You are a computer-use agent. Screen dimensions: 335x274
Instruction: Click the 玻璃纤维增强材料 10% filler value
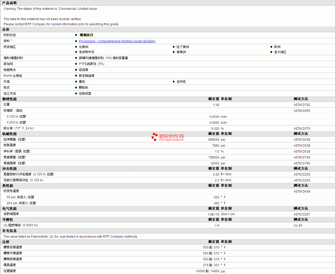pos(104,58)
